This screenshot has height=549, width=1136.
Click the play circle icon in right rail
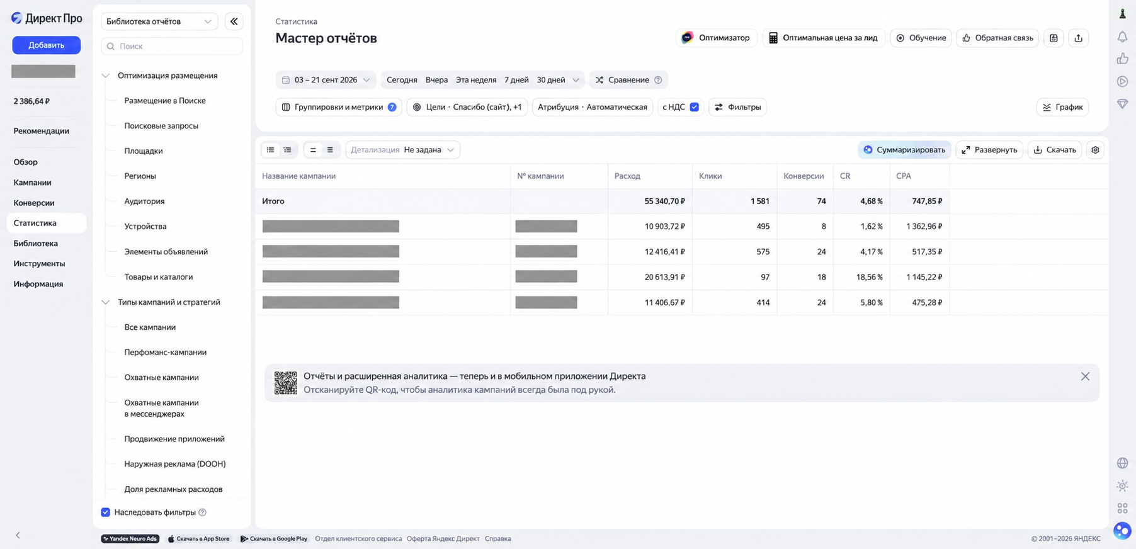(1122, 81)
